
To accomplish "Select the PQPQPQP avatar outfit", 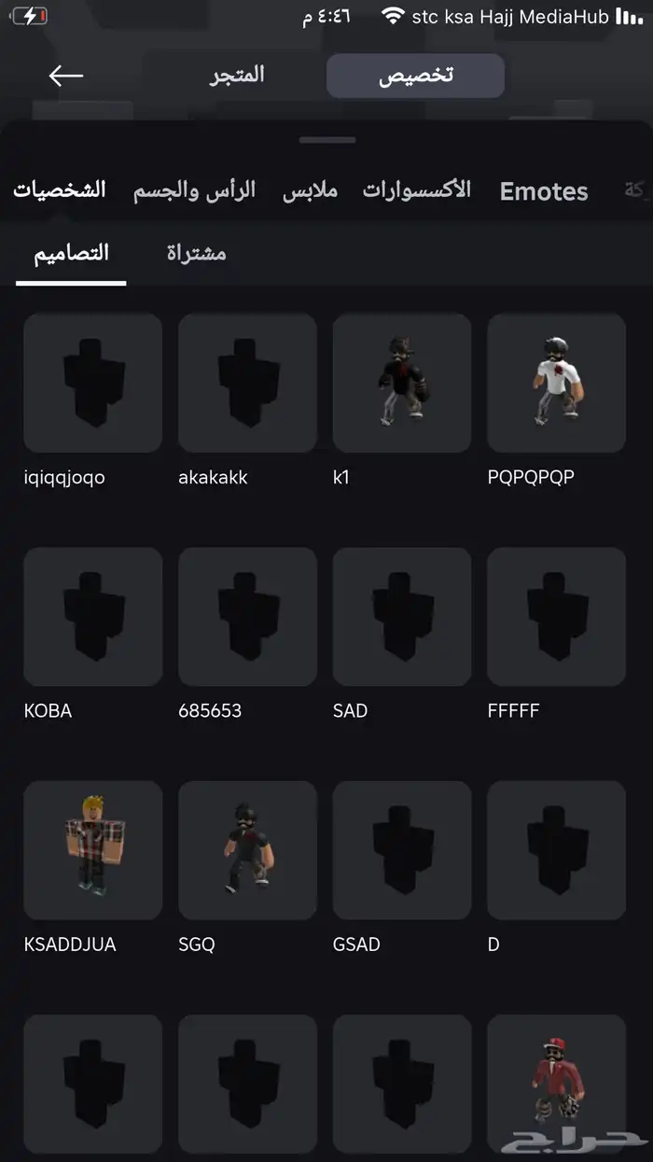I will tap(556, 384).
